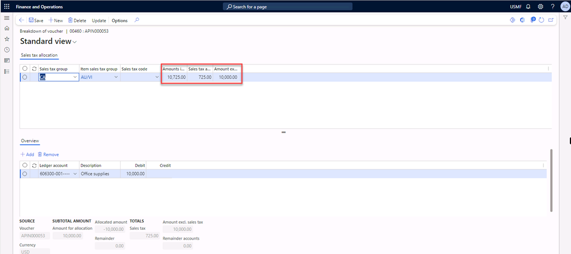Image resolution: width=571 pixels, height=254 pixels.
Task: Open the app launcher waffle icon
Action: pos(6,6)
